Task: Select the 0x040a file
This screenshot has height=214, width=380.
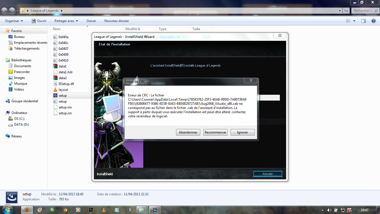Action: click(x=63, y=37)
